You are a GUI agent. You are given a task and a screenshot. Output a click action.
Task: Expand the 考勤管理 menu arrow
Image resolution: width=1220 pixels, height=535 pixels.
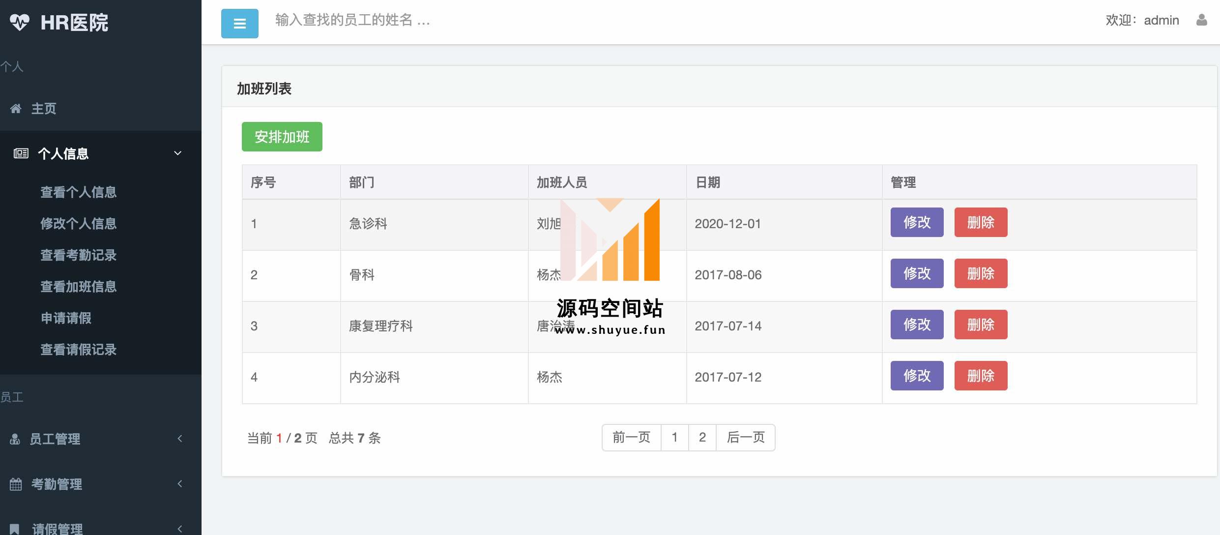click(x=180, y=484)
